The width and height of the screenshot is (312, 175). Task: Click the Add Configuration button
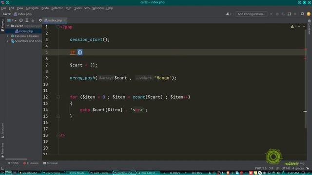(251, 14)
